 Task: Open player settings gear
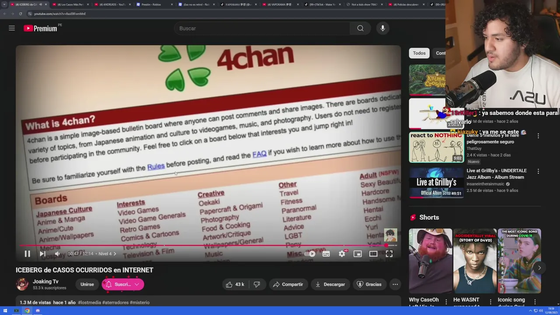point(342,254)
